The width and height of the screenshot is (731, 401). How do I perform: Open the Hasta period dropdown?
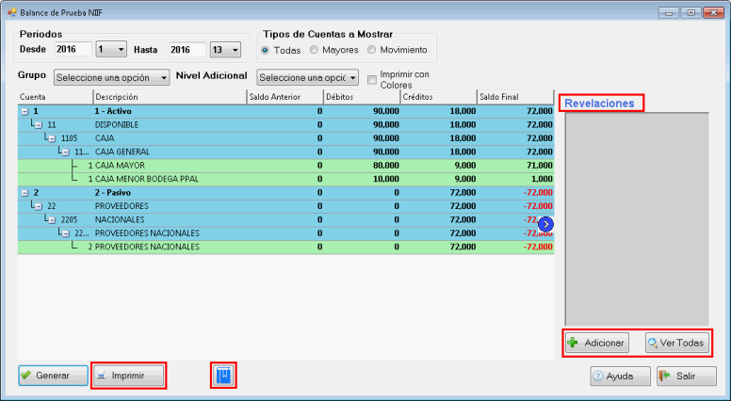(x=225, y=49)
